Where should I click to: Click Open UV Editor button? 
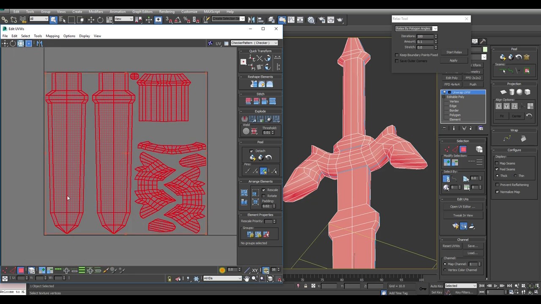(x=462, y=206)
